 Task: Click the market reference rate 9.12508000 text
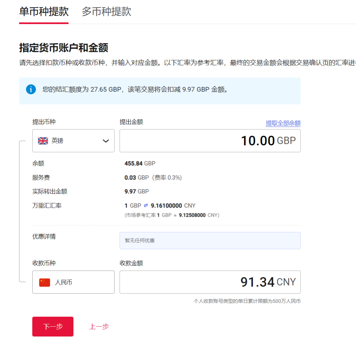(192, 215)
